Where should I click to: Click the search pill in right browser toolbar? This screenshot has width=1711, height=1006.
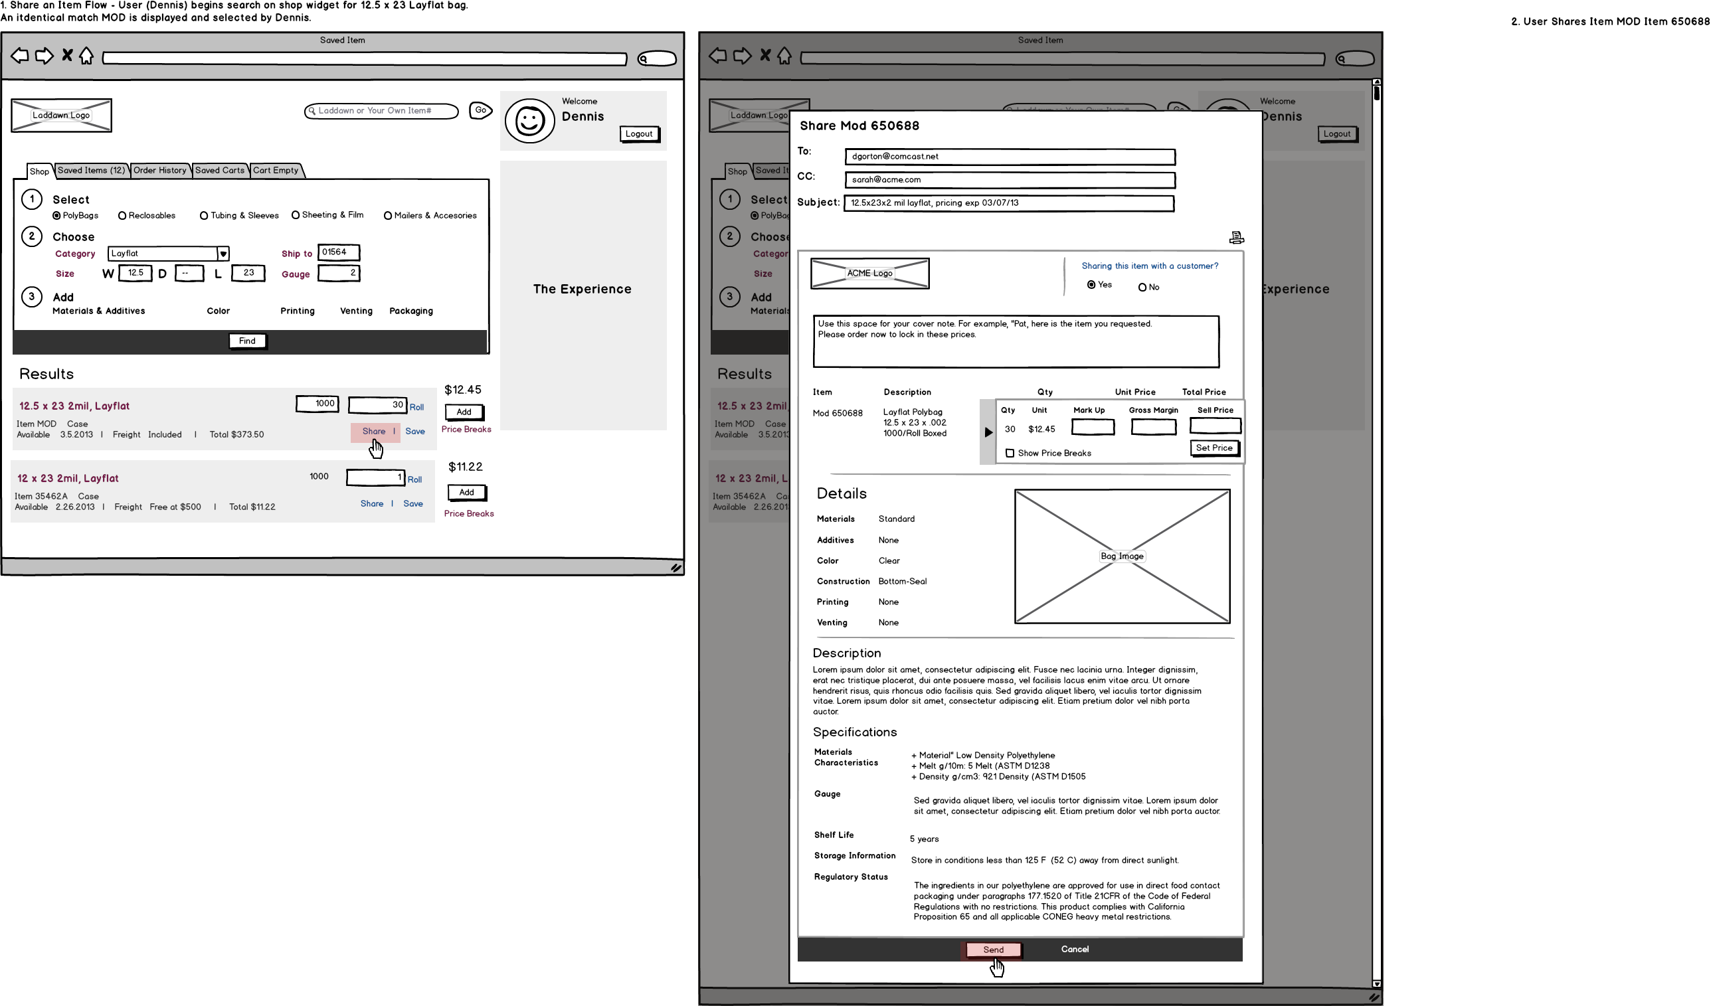coord(1355,59)
